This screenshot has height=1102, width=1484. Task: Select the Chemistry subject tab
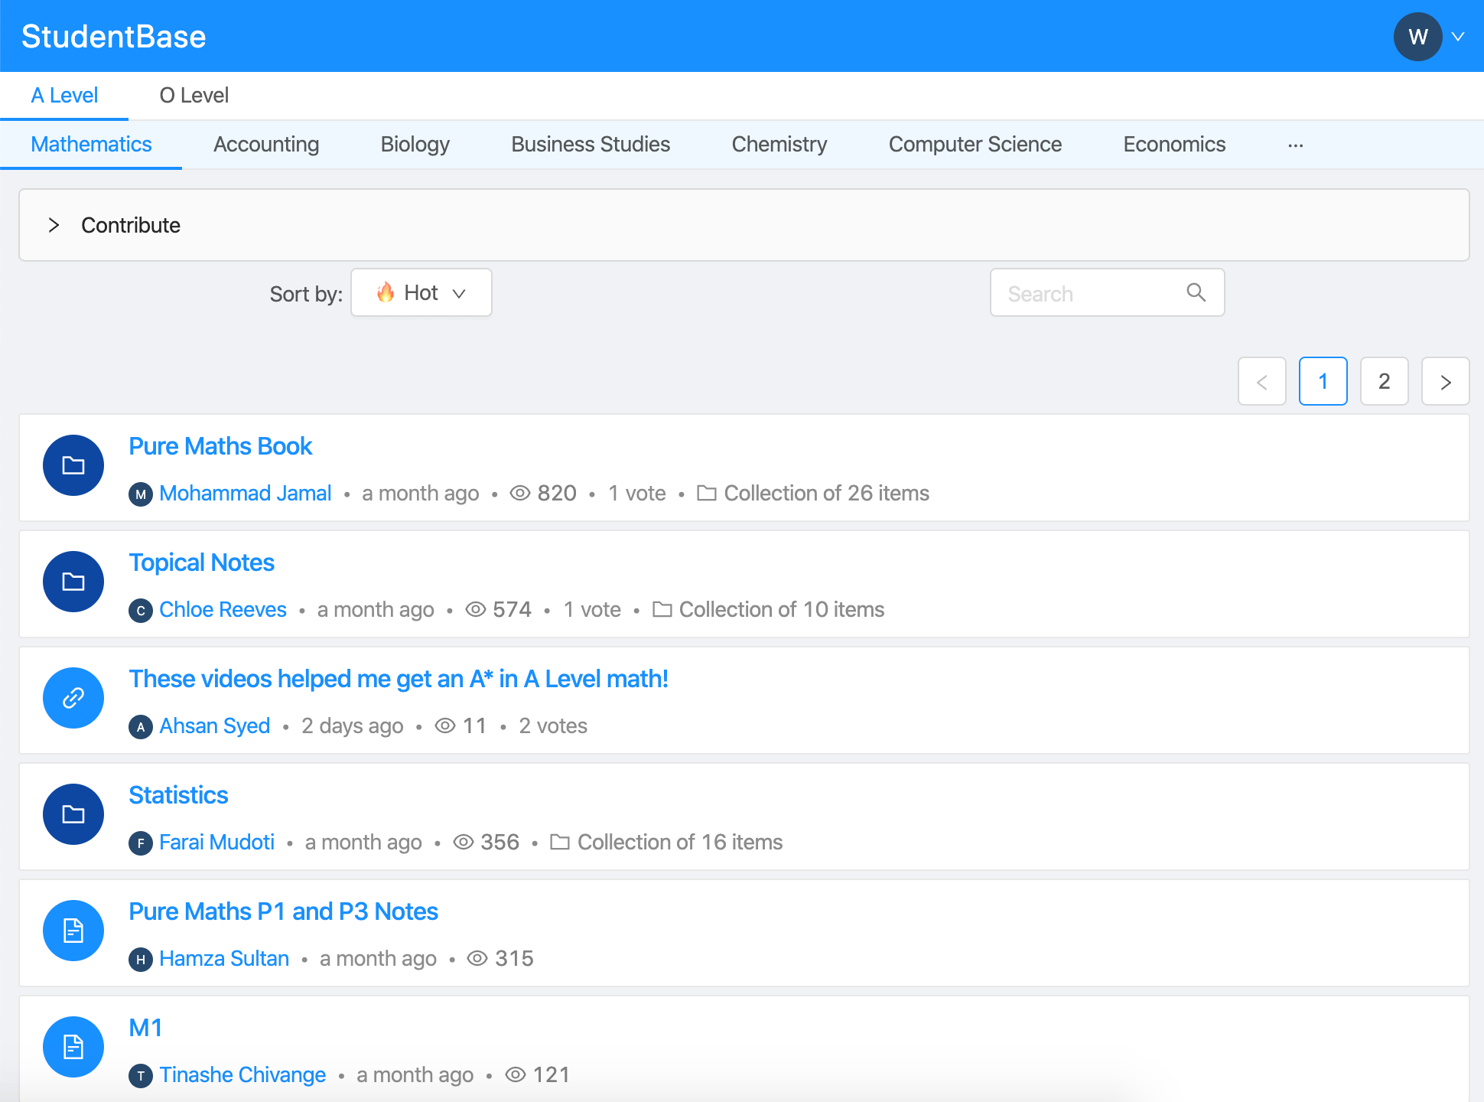pyautogui.click(x=779, y=145)
